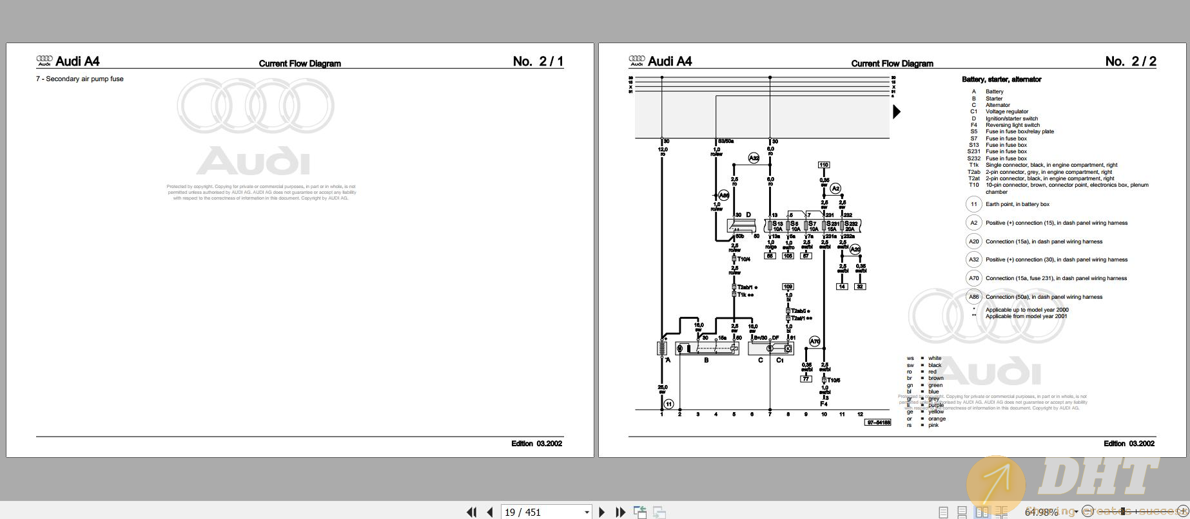Click the alternator component C in diagram
Viewport: 1190px width, 519px height.
coord(770,348)
